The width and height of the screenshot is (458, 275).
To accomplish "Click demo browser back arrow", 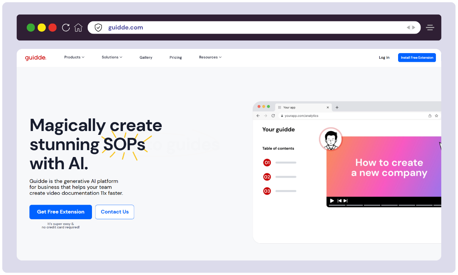I will click(x=258, y=116).
